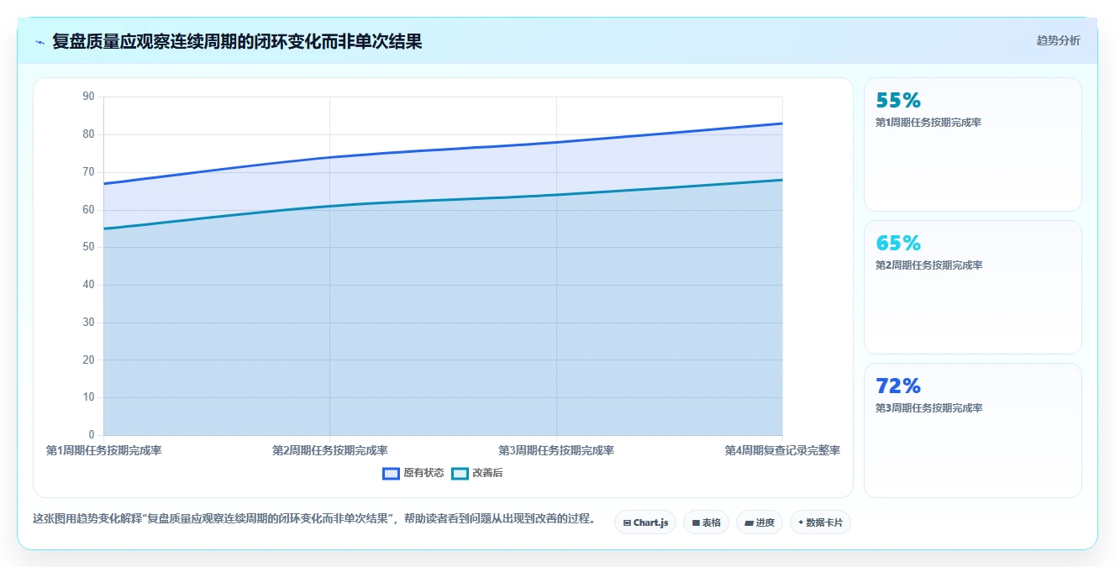Click 改善后 line start point at 第1周期
The image size is (1115, 567).
(103, 228)
